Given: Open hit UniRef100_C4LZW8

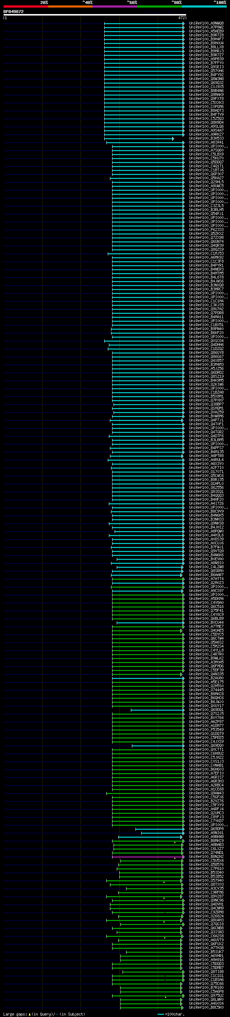Looking at the screenshot, I should pyautogui.click(x=206, y=567).
